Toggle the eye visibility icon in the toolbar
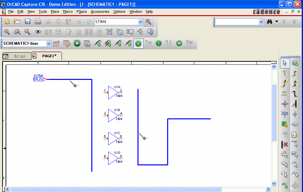This screenshot has width=303, height=192. click(x=38, y=32)
